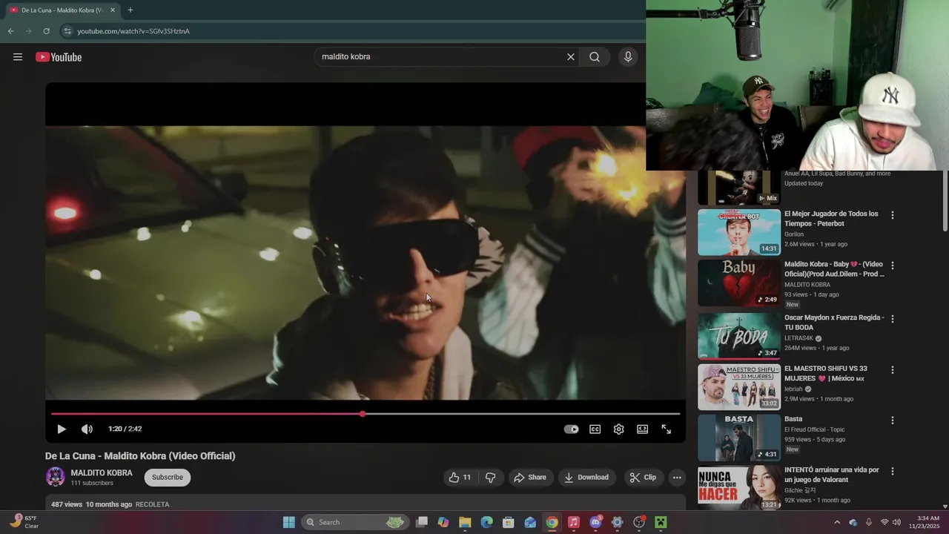Share the video
This screenshot has height=534, width=949.
(530, 478)
